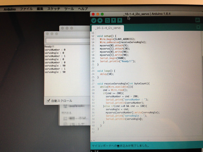
Task: Toggle the 自動スクロール checkbox
Action: 48,100
